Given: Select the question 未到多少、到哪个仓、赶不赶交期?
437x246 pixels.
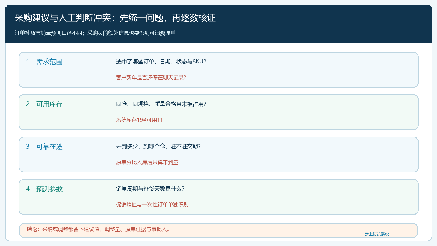Looking at the screenshot, I should [158, 147].
